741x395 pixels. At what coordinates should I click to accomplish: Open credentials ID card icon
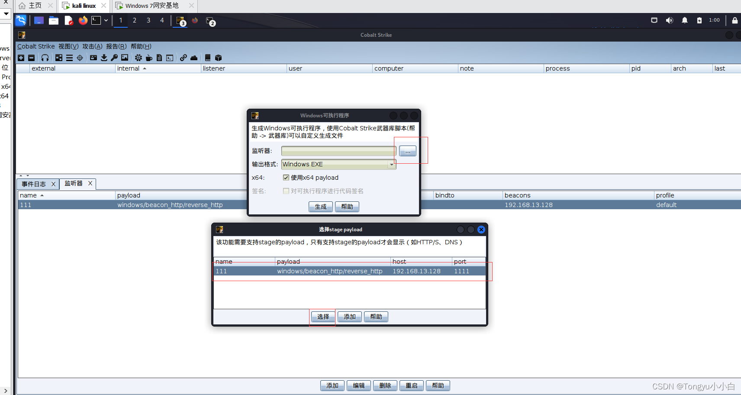(93, 58)
